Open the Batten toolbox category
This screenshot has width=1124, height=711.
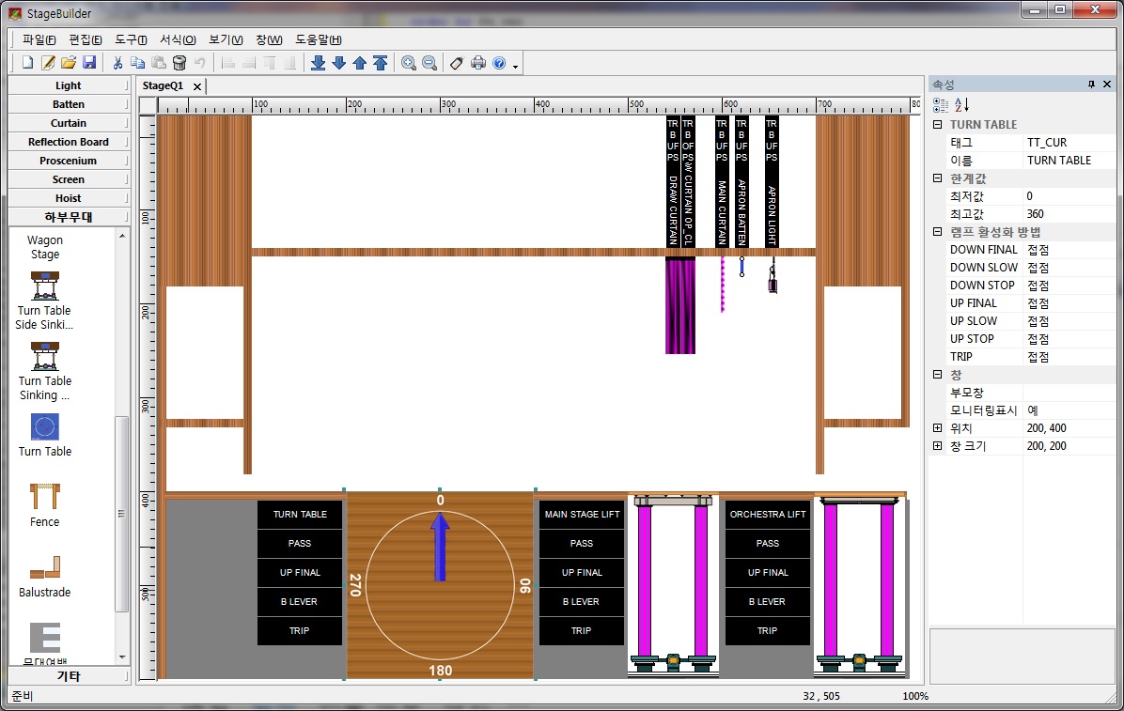click(69, 104)
